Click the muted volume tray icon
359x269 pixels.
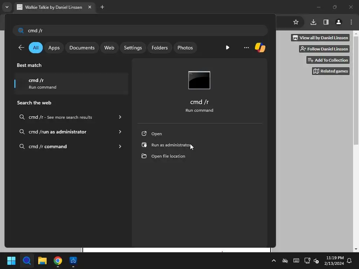click(x=316, y=261)
